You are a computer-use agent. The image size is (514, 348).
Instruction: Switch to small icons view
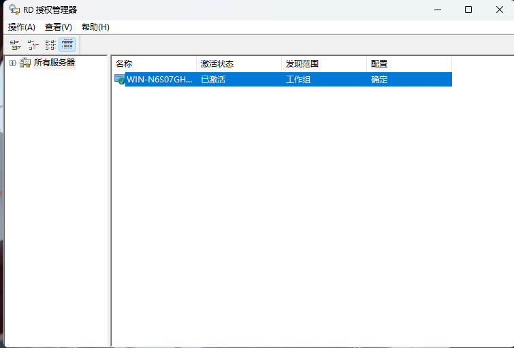coord(33,45)
